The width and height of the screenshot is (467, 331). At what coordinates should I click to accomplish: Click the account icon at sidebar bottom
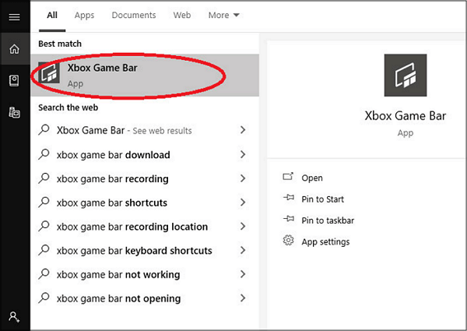click(14, 316)
